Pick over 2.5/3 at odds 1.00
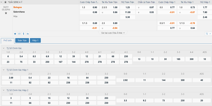212x106 pixels. 109,7
